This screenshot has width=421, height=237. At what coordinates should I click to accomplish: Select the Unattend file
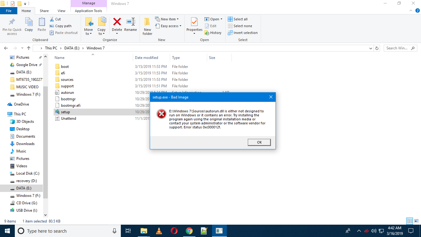68,118
